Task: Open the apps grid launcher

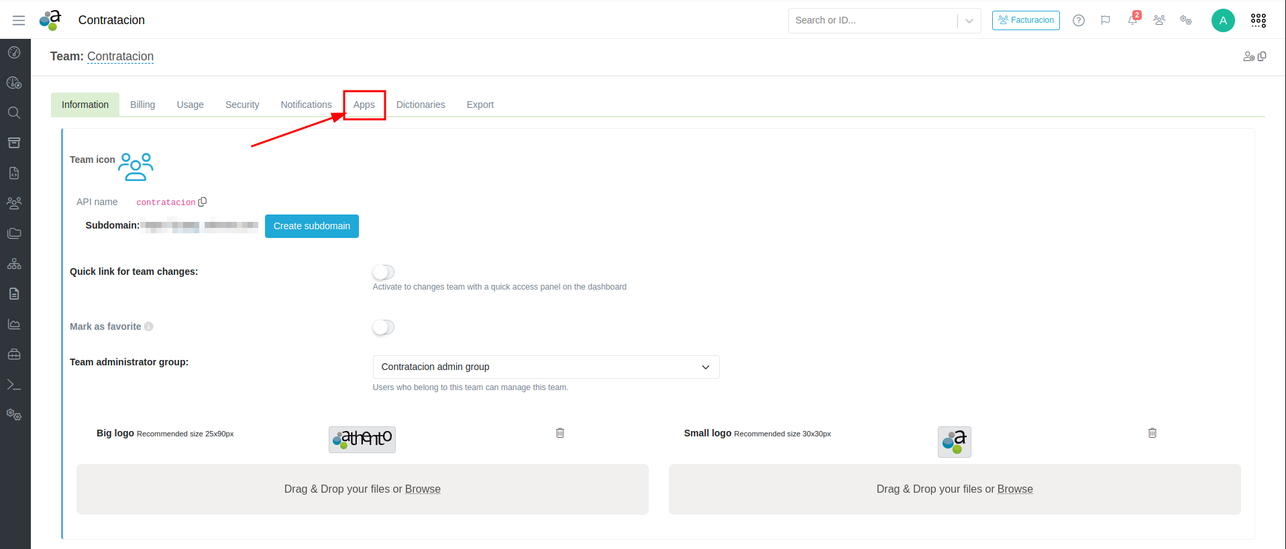Action: click(1258, 20)
